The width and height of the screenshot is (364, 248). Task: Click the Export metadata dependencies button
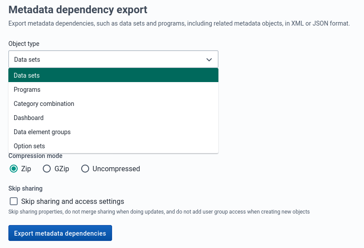pos(60,233)
